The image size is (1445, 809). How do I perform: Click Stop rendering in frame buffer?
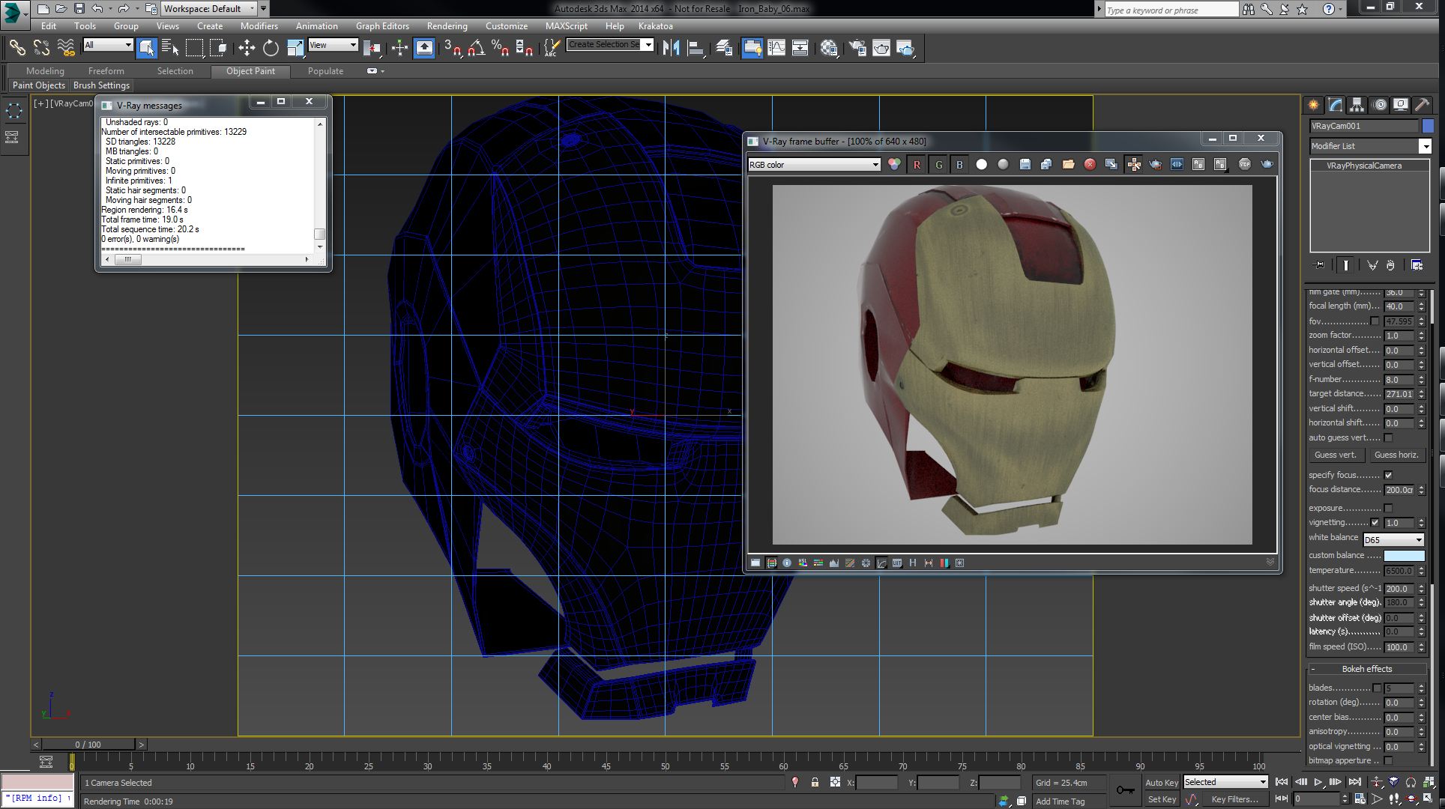pyautogui.click(x=1245, y=164)
